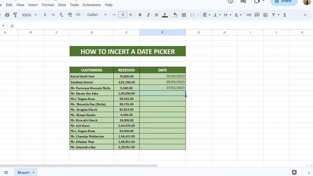The image size is (313, 176).
Task: Open Sheet1 tab options arrow
Action: point(34,173)
